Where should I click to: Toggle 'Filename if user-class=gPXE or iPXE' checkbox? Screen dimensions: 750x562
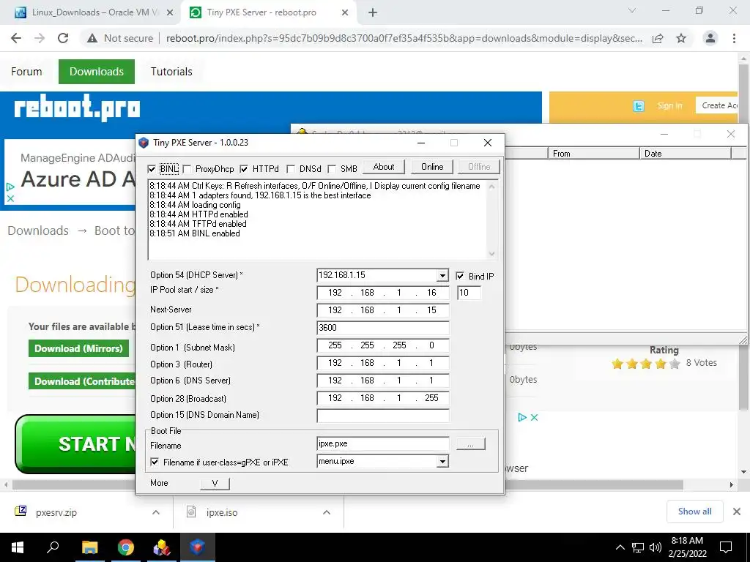click(155, 462)
